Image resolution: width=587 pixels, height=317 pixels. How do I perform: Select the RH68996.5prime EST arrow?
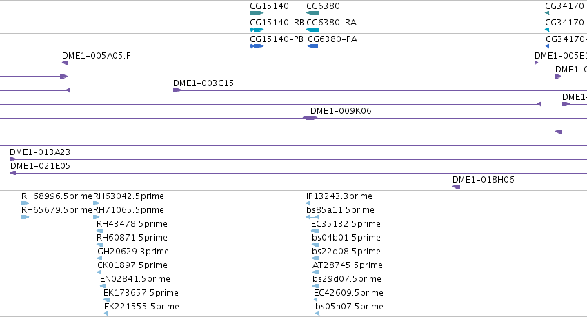click(x=25, y=203)
